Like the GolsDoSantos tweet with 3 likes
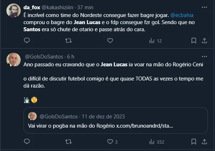The height and width of the screenshot is (151, 215). (110, 142)
